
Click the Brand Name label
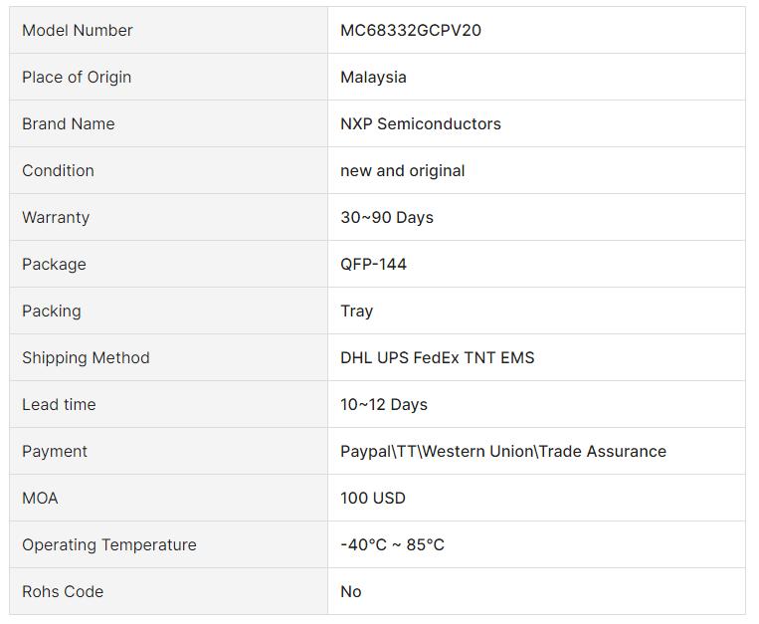point(69,123)
